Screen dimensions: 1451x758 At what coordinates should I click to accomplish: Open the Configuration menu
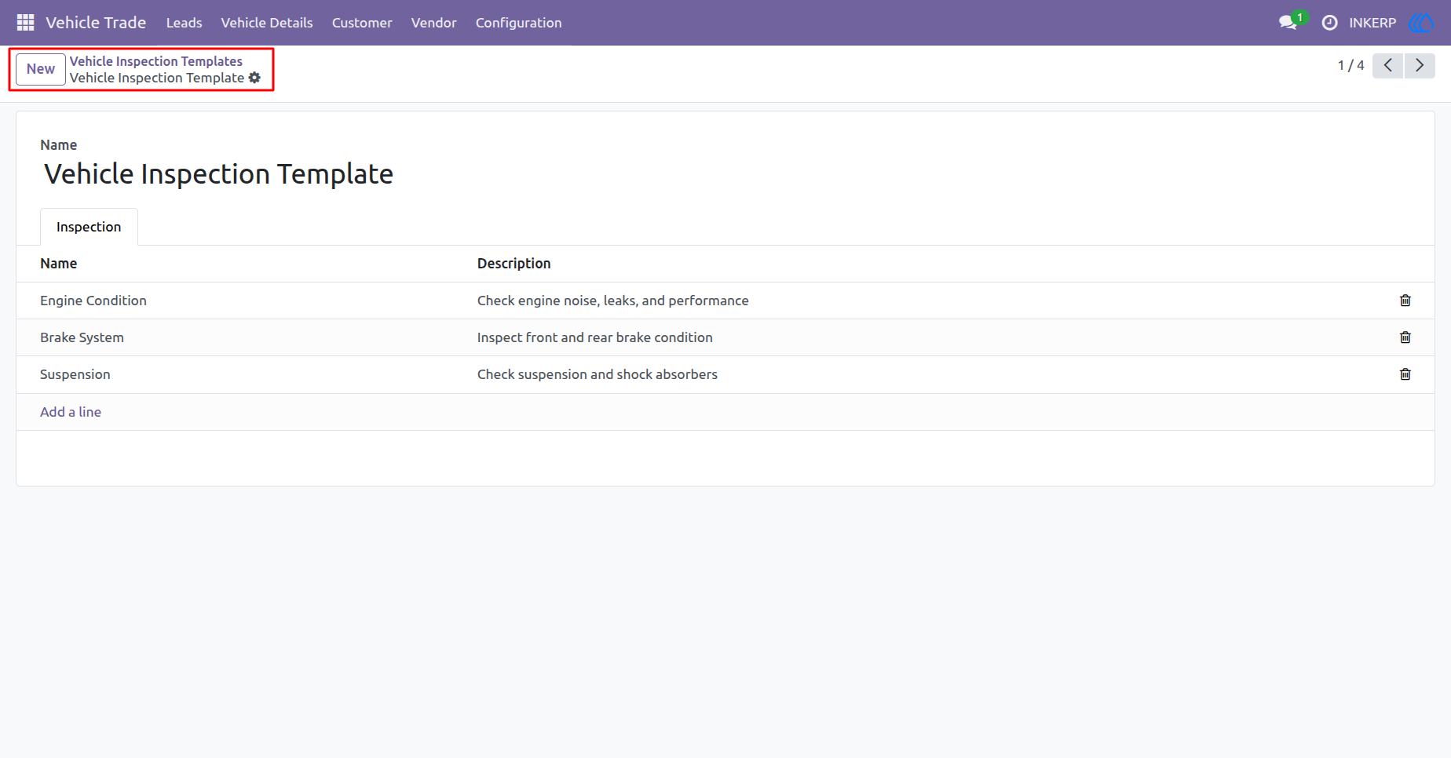coord(519,23)
